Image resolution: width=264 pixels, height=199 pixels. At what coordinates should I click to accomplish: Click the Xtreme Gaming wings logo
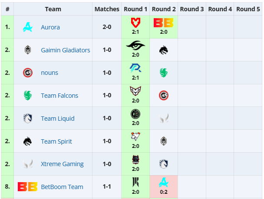(28, 164)
